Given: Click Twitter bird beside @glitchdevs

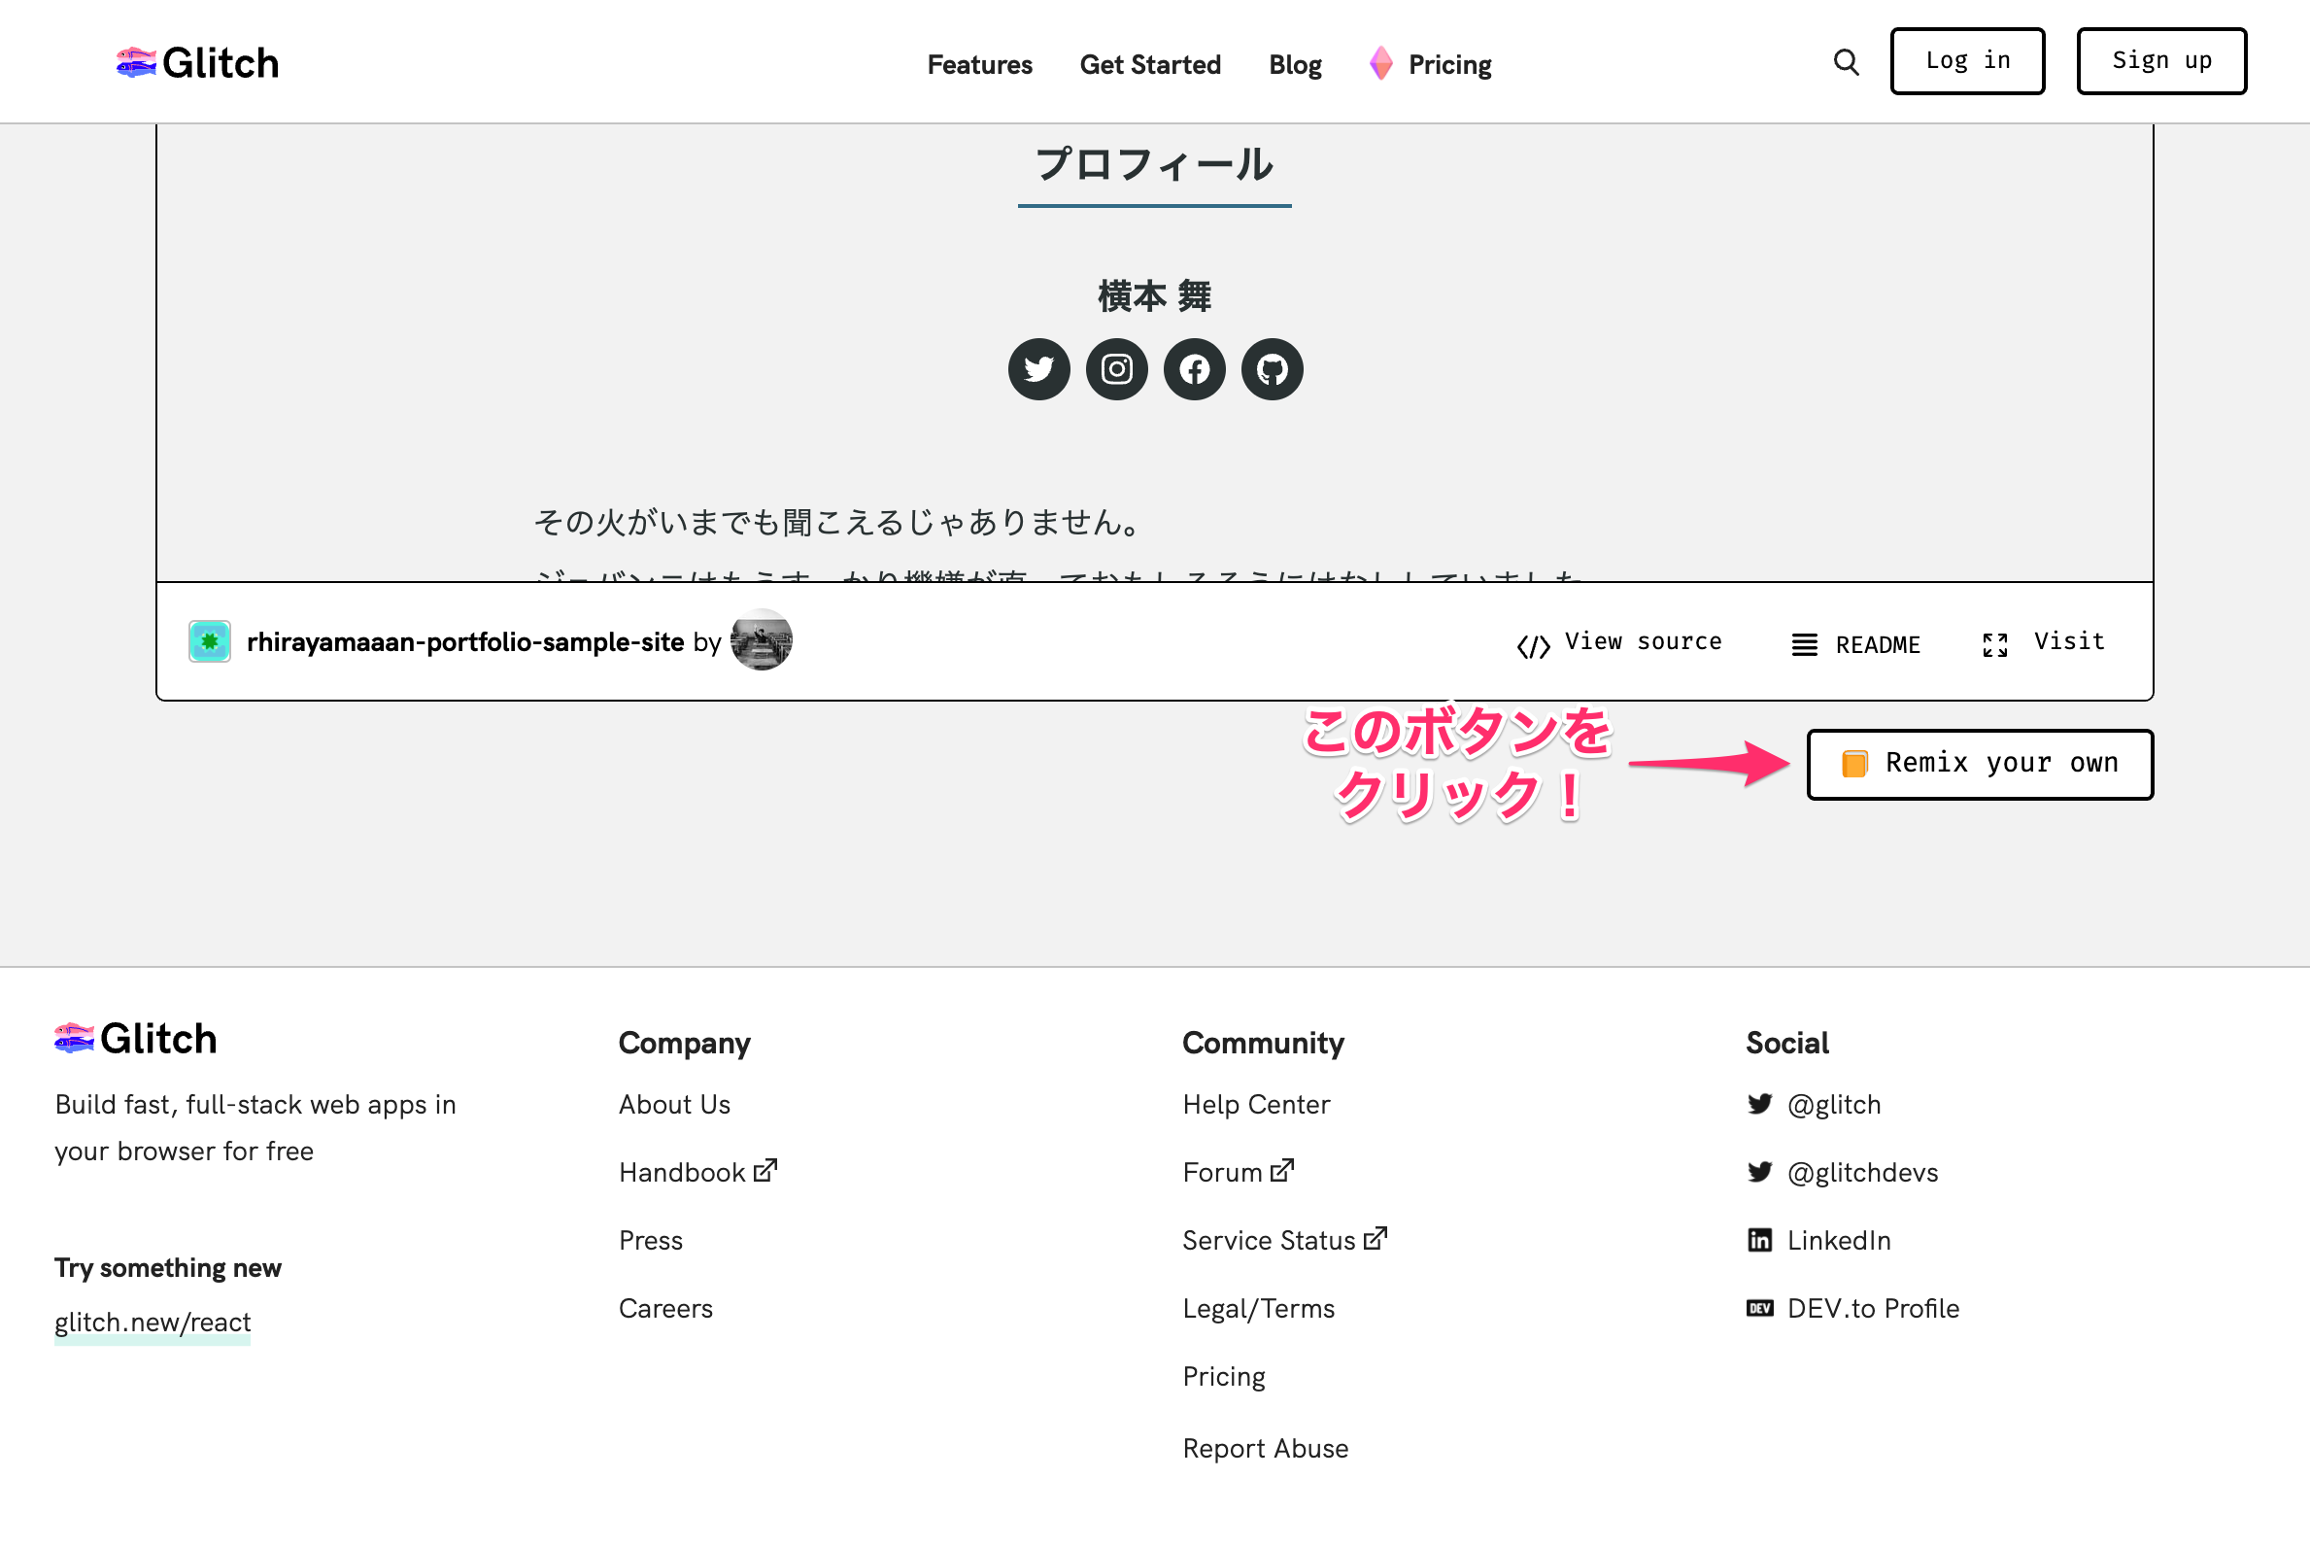Looking at the screenshot, I should pyautogui.click(x=1759, y=1172).
